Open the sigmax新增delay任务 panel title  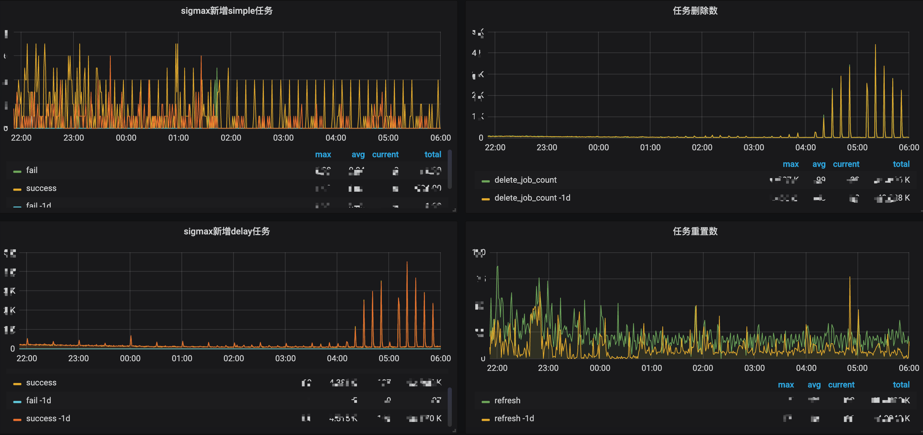(227, 231)
